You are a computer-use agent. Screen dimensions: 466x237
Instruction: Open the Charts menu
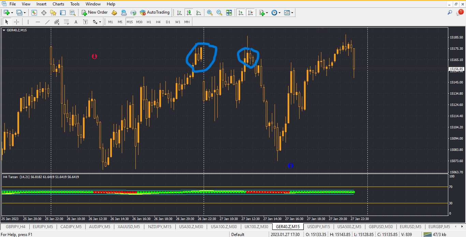[x=58, y=4]
